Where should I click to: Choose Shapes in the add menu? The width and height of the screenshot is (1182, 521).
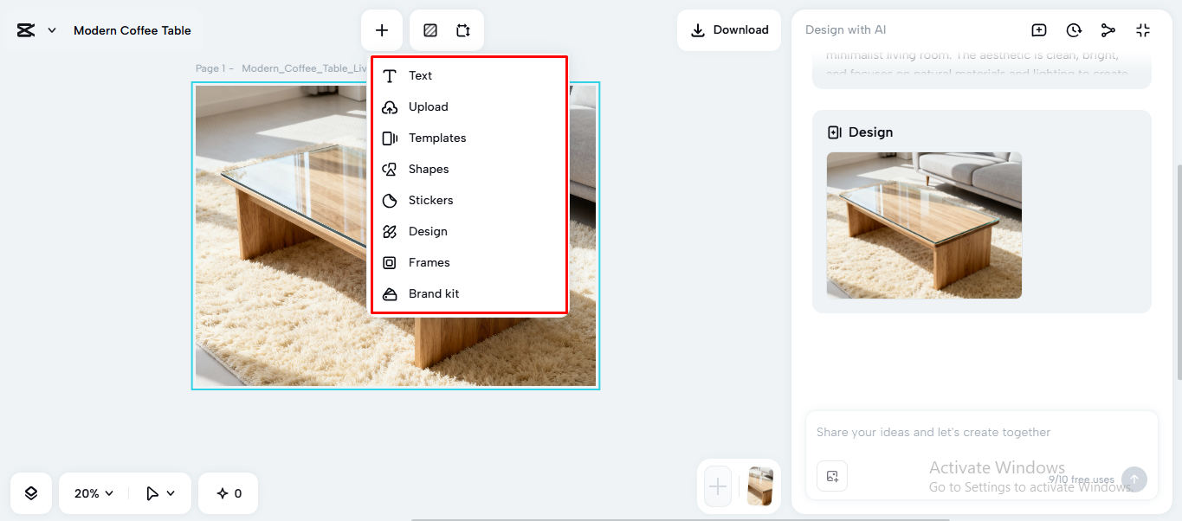pyautogui.click(x=469, y=169)
